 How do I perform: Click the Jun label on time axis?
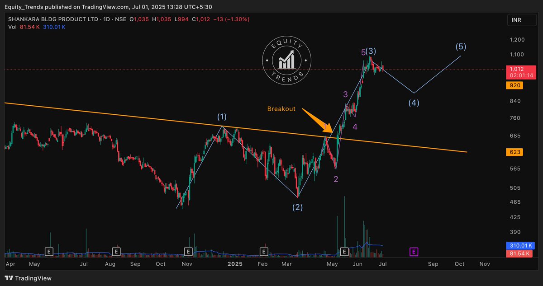(x=357, y=263)
